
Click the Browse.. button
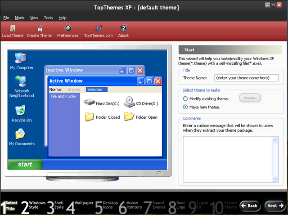pos(250,98)
